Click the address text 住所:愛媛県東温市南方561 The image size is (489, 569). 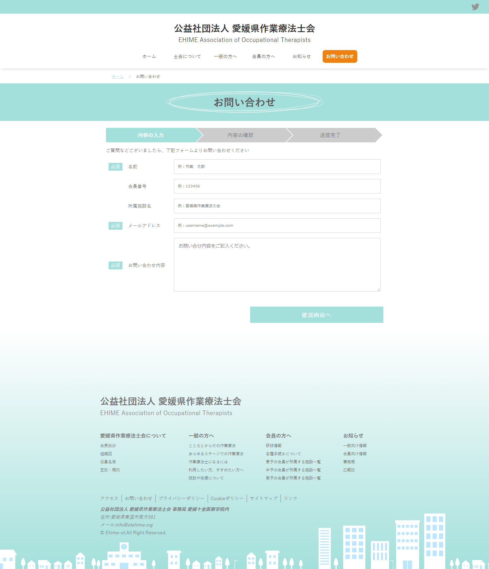128,517
